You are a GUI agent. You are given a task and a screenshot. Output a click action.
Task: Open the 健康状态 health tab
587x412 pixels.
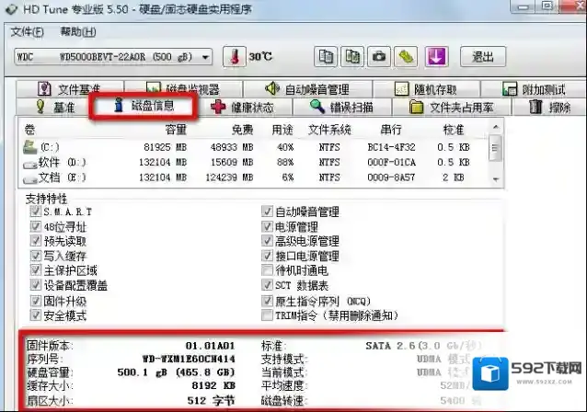tap(243, 108)
